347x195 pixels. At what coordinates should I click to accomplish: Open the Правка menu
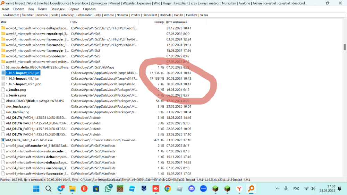point(19,9)
